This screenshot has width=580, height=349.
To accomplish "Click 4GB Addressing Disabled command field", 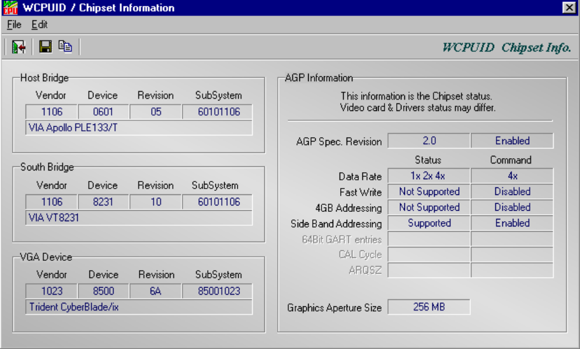I will pyautogui.click(x=512, y=207).
